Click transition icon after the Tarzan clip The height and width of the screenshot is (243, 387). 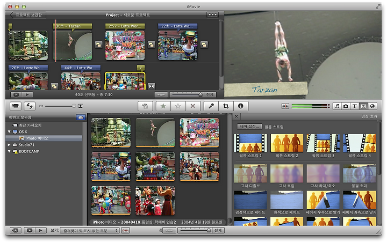[99, 45]
